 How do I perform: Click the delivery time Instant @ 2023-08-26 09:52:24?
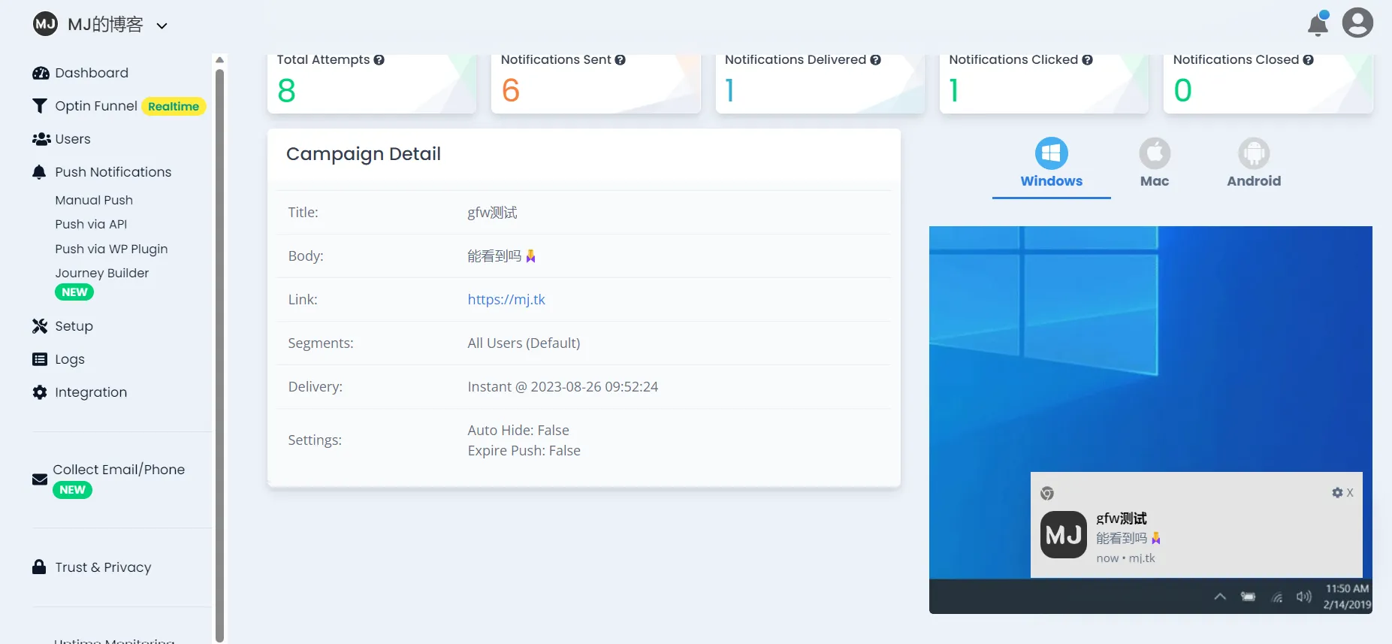pyautogui.click(x=563, y=387)
